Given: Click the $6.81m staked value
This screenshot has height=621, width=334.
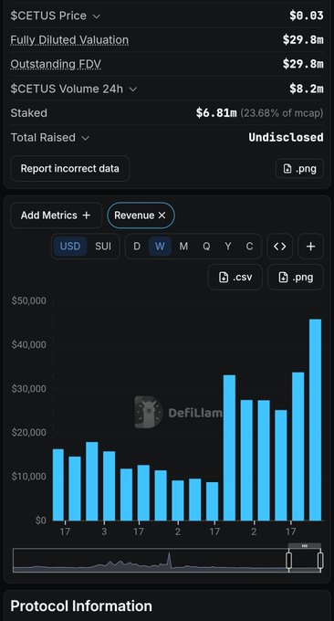Looking at the screenshot, I should point(216,113).
